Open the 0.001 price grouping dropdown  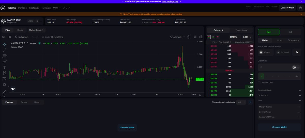coord(247,37)
